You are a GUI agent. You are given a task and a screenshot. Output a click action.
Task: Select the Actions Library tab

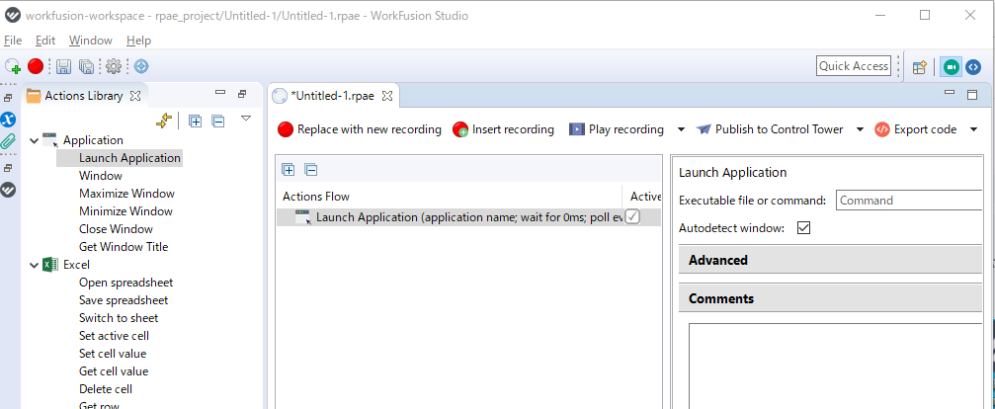tap(83, 96)
